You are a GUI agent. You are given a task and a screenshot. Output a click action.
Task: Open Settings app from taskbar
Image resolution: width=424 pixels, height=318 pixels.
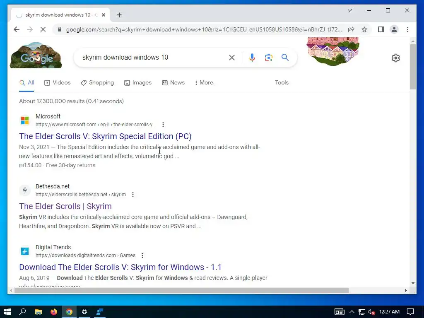[x=84, y=312]
